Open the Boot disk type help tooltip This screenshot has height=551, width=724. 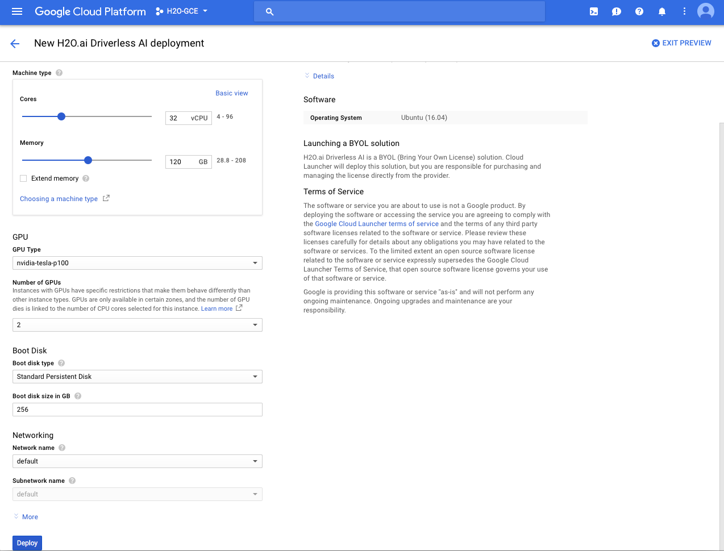61,363
